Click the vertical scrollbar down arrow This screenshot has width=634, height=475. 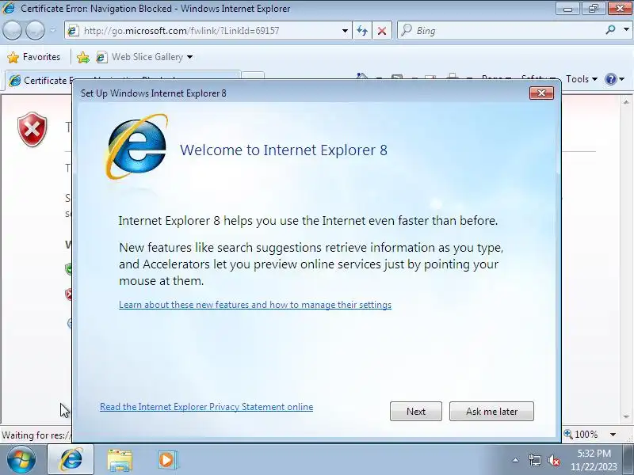626,416
